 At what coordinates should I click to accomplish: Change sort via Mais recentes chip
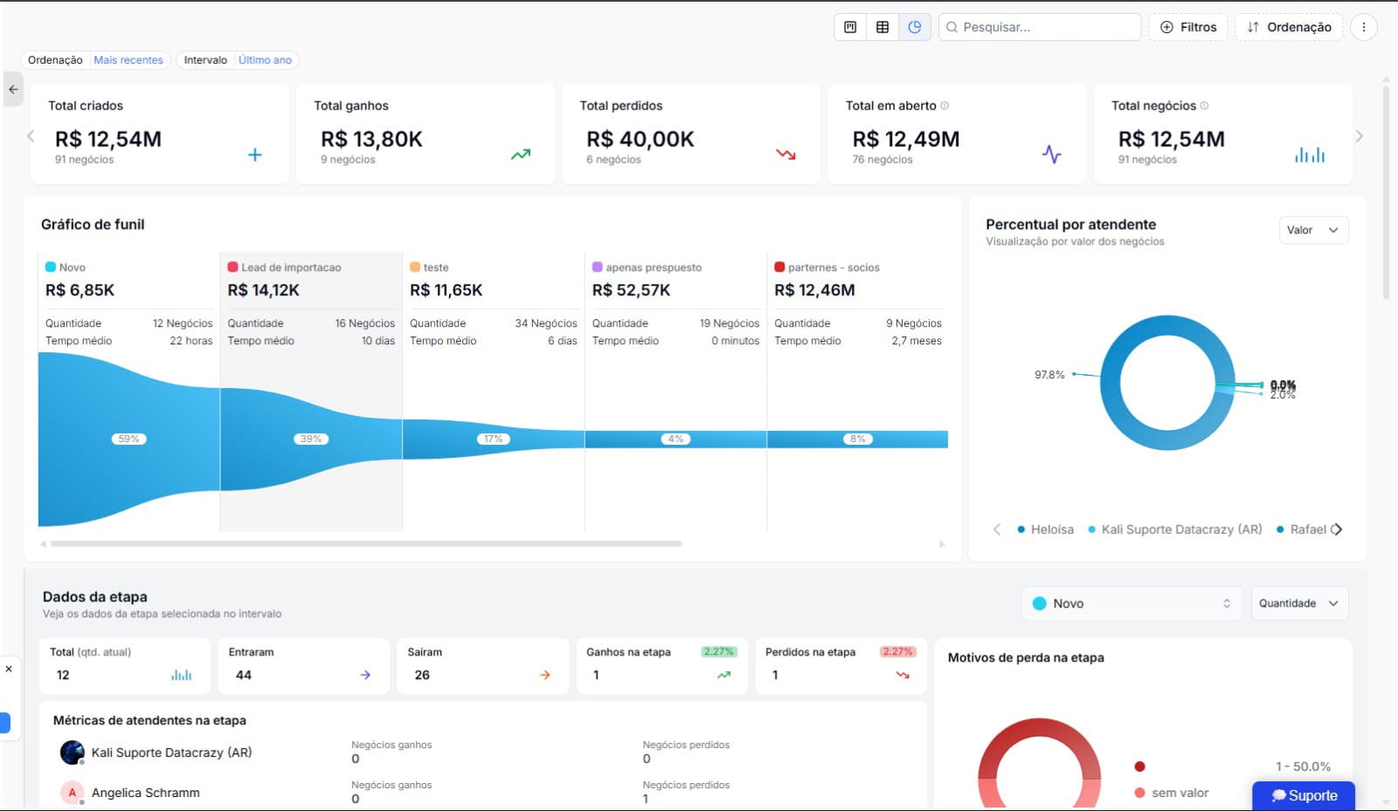tap(128, 60)
